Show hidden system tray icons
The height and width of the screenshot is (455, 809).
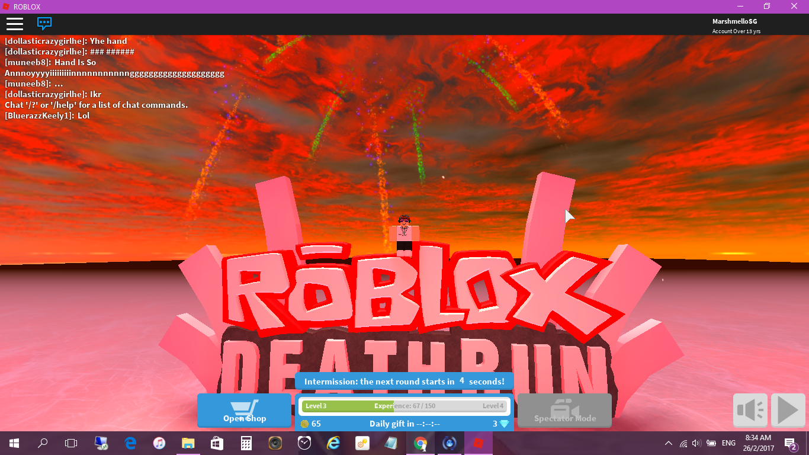click(x=669, y=443)
